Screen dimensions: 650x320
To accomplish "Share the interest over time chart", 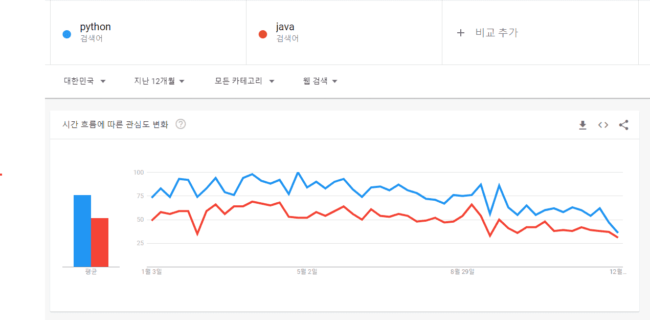I will 623,125.
